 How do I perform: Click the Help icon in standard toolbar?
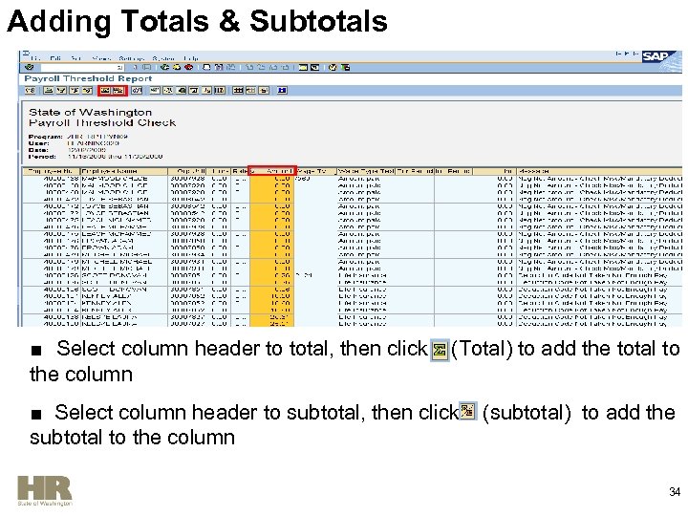(333, 67)
